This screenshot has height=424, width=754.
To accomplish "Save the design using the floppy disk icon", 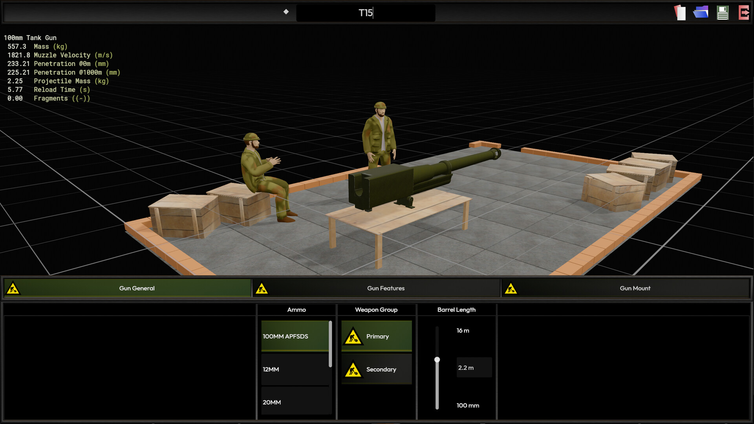I will pos(723,12).
